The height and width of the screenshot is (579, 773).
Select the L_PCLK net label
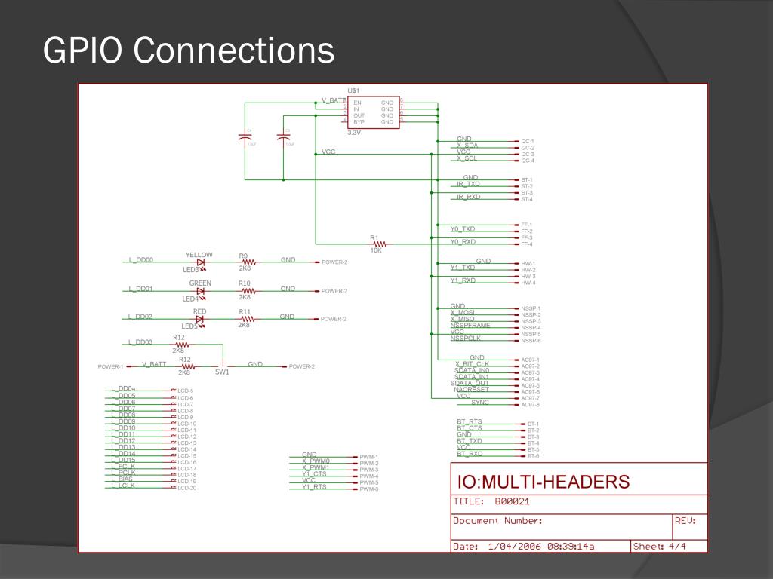pos(123,473)
